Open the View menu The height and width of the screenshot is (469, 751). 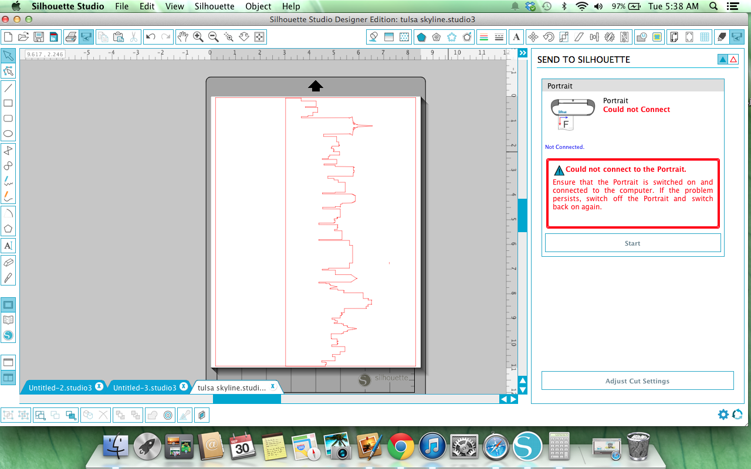pos(175,6)
